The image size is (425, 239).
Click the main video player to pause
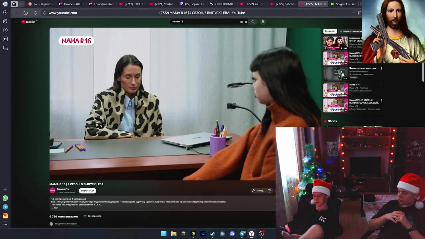click(x=185, y=104)
